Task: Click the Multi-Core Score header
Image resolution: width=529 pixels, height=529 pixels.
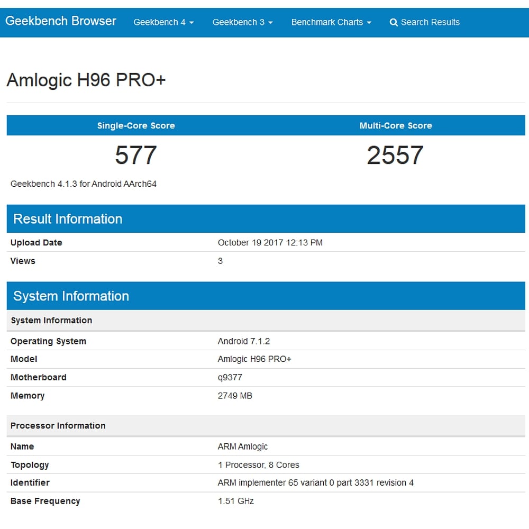Action: (x=396, y=125)
